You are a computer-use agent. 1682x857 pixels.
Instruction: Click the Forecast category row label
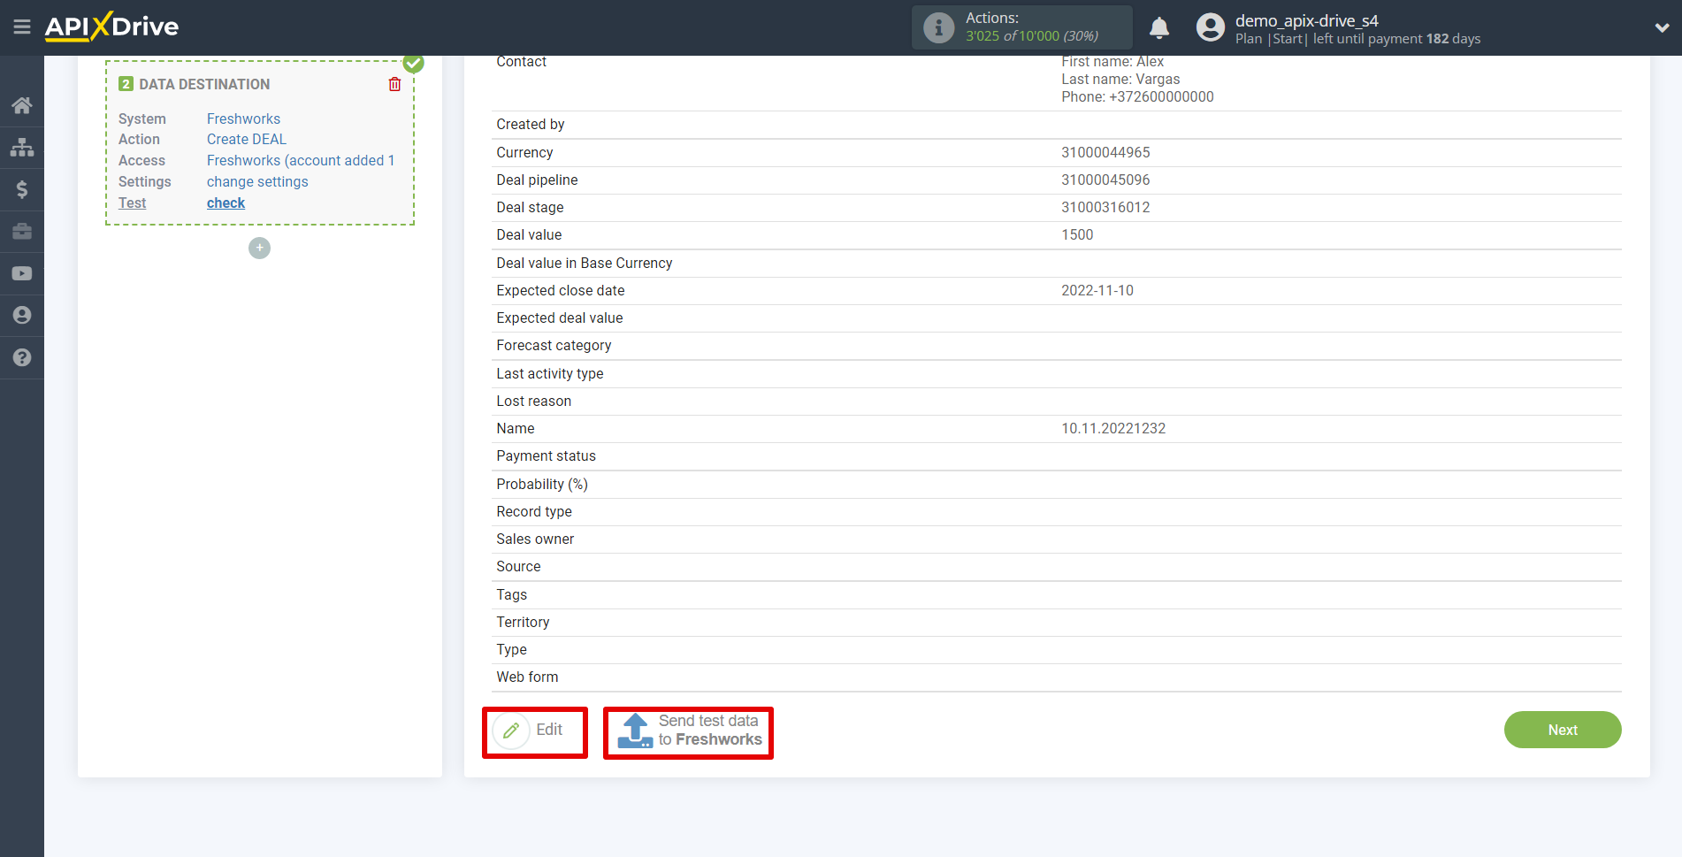[554, 345]
